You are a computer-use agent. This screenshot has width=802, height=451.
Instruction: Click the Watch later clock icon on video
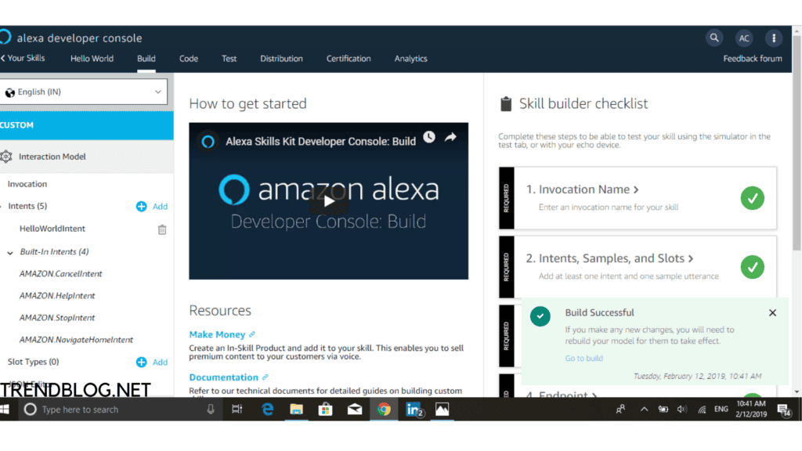click(429, 137)
